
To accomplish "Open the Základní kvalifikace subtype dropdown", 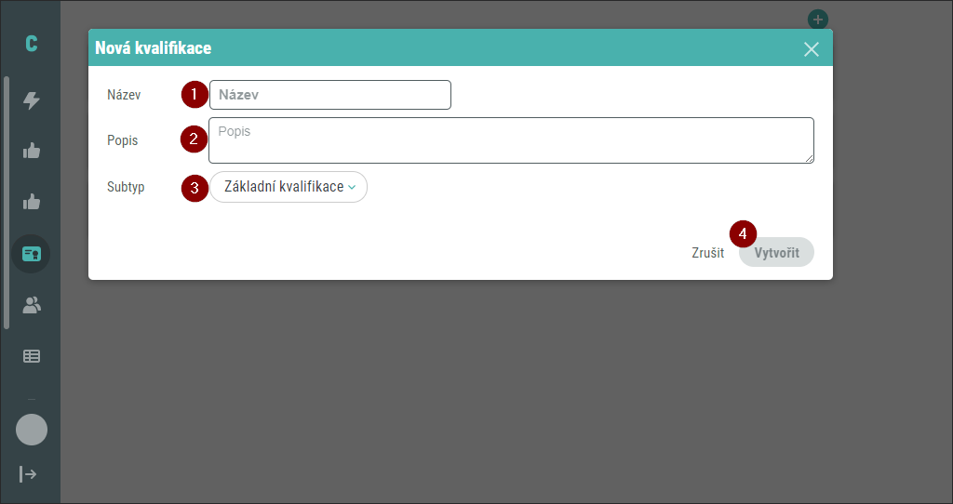I will (289, 187).
